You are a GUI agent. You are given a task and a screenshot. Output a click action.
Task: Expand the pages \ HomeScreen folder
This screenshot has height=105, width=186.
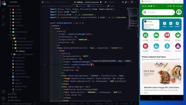click(x=24, y=55)
